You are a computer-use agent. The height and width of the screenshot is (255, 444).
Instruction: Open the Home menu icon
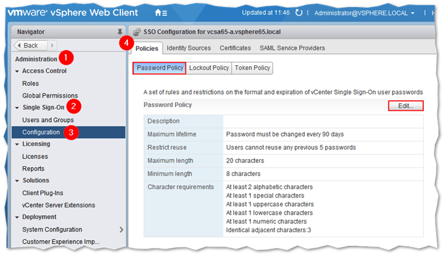coord(161,13)
